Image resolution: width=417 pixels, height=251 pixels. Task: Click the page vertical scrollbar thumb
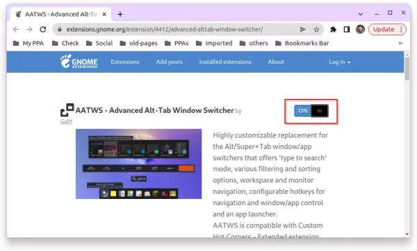(407, 69)
